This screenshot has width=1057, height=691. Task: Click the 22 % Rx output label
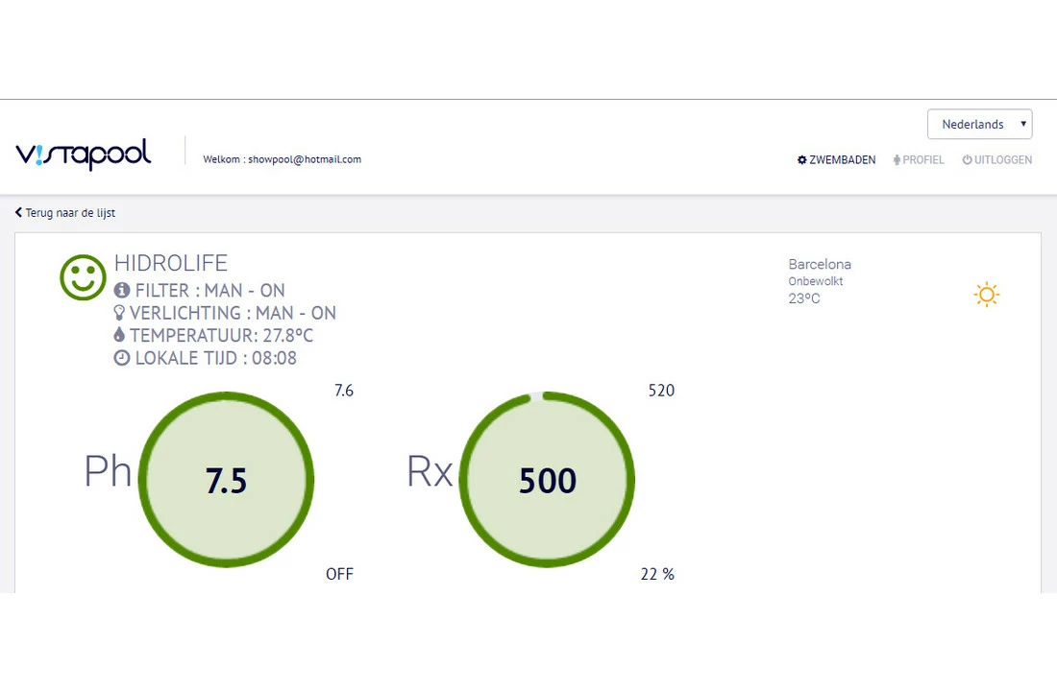coord(657,574)
